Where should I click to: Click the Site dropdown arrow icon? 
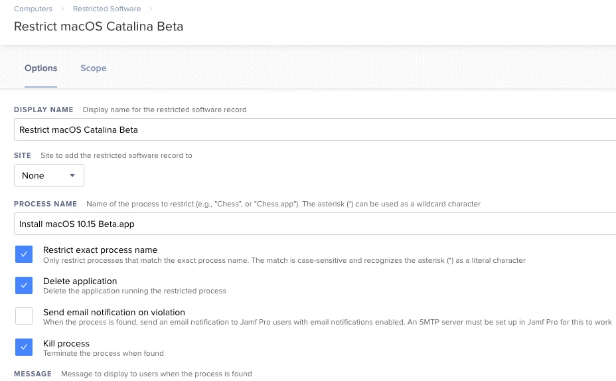coord(72,176)
